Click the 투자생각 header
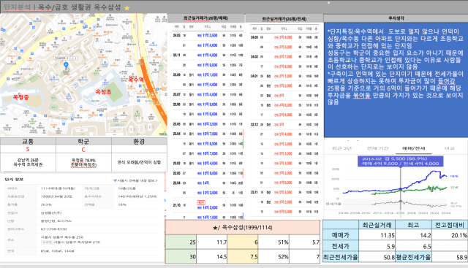 (396, 18)
